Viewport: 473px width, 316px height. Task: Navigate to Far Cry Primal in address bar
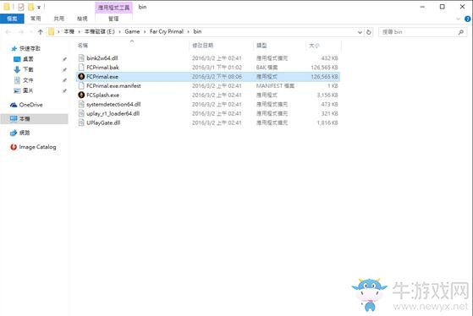(x=167, y=31)
